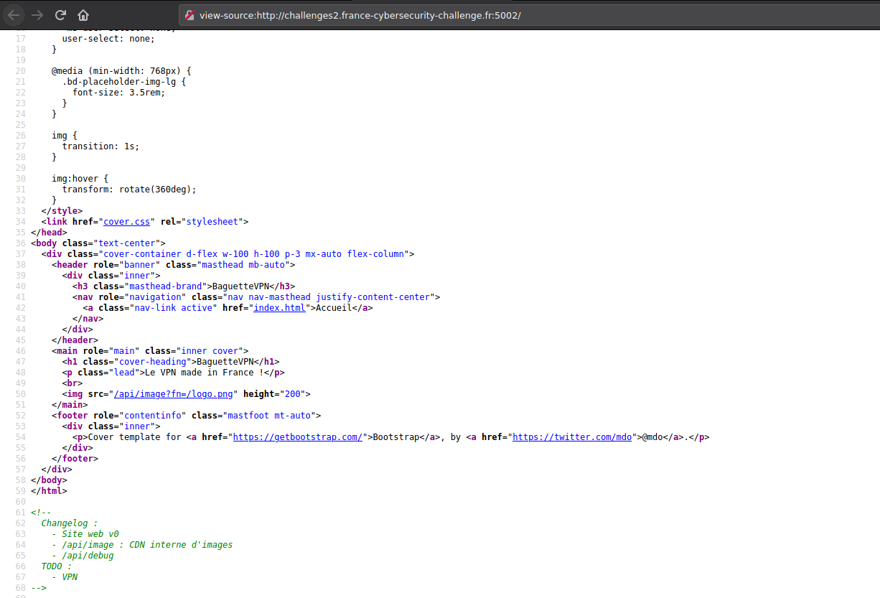Click the footer role="contentinfo" tag line
The height and width of the screenshot is (598, 880).
pos(187,416)
